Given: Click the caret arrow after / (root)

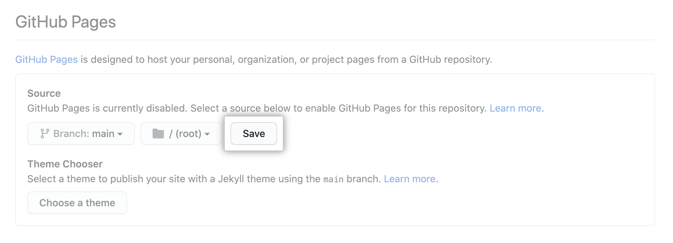Looking at the screenshot, I should coord(207,134).
